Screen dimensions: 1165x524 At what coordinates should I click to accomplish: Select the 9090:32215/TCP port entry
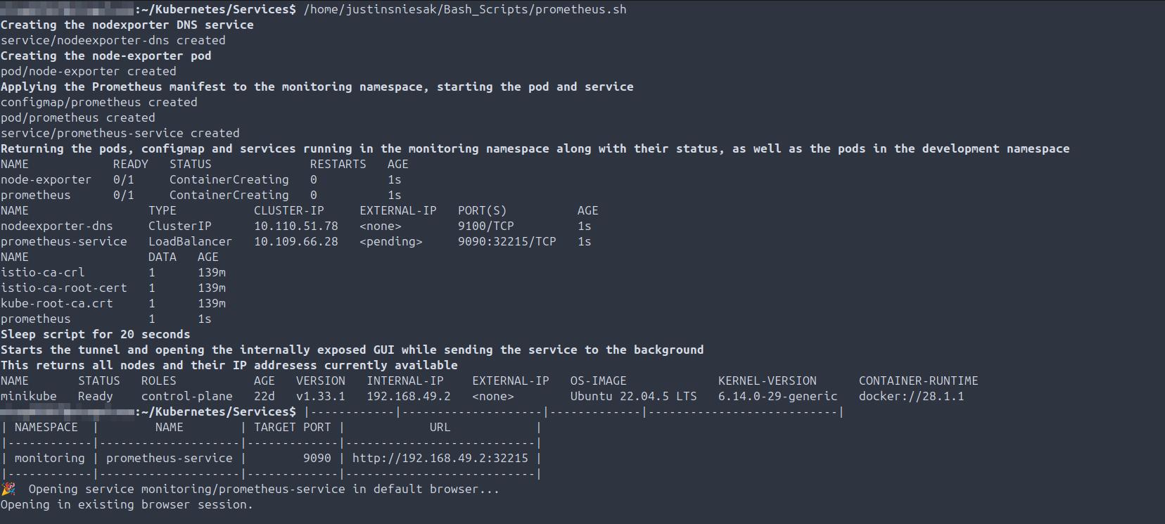507,241
